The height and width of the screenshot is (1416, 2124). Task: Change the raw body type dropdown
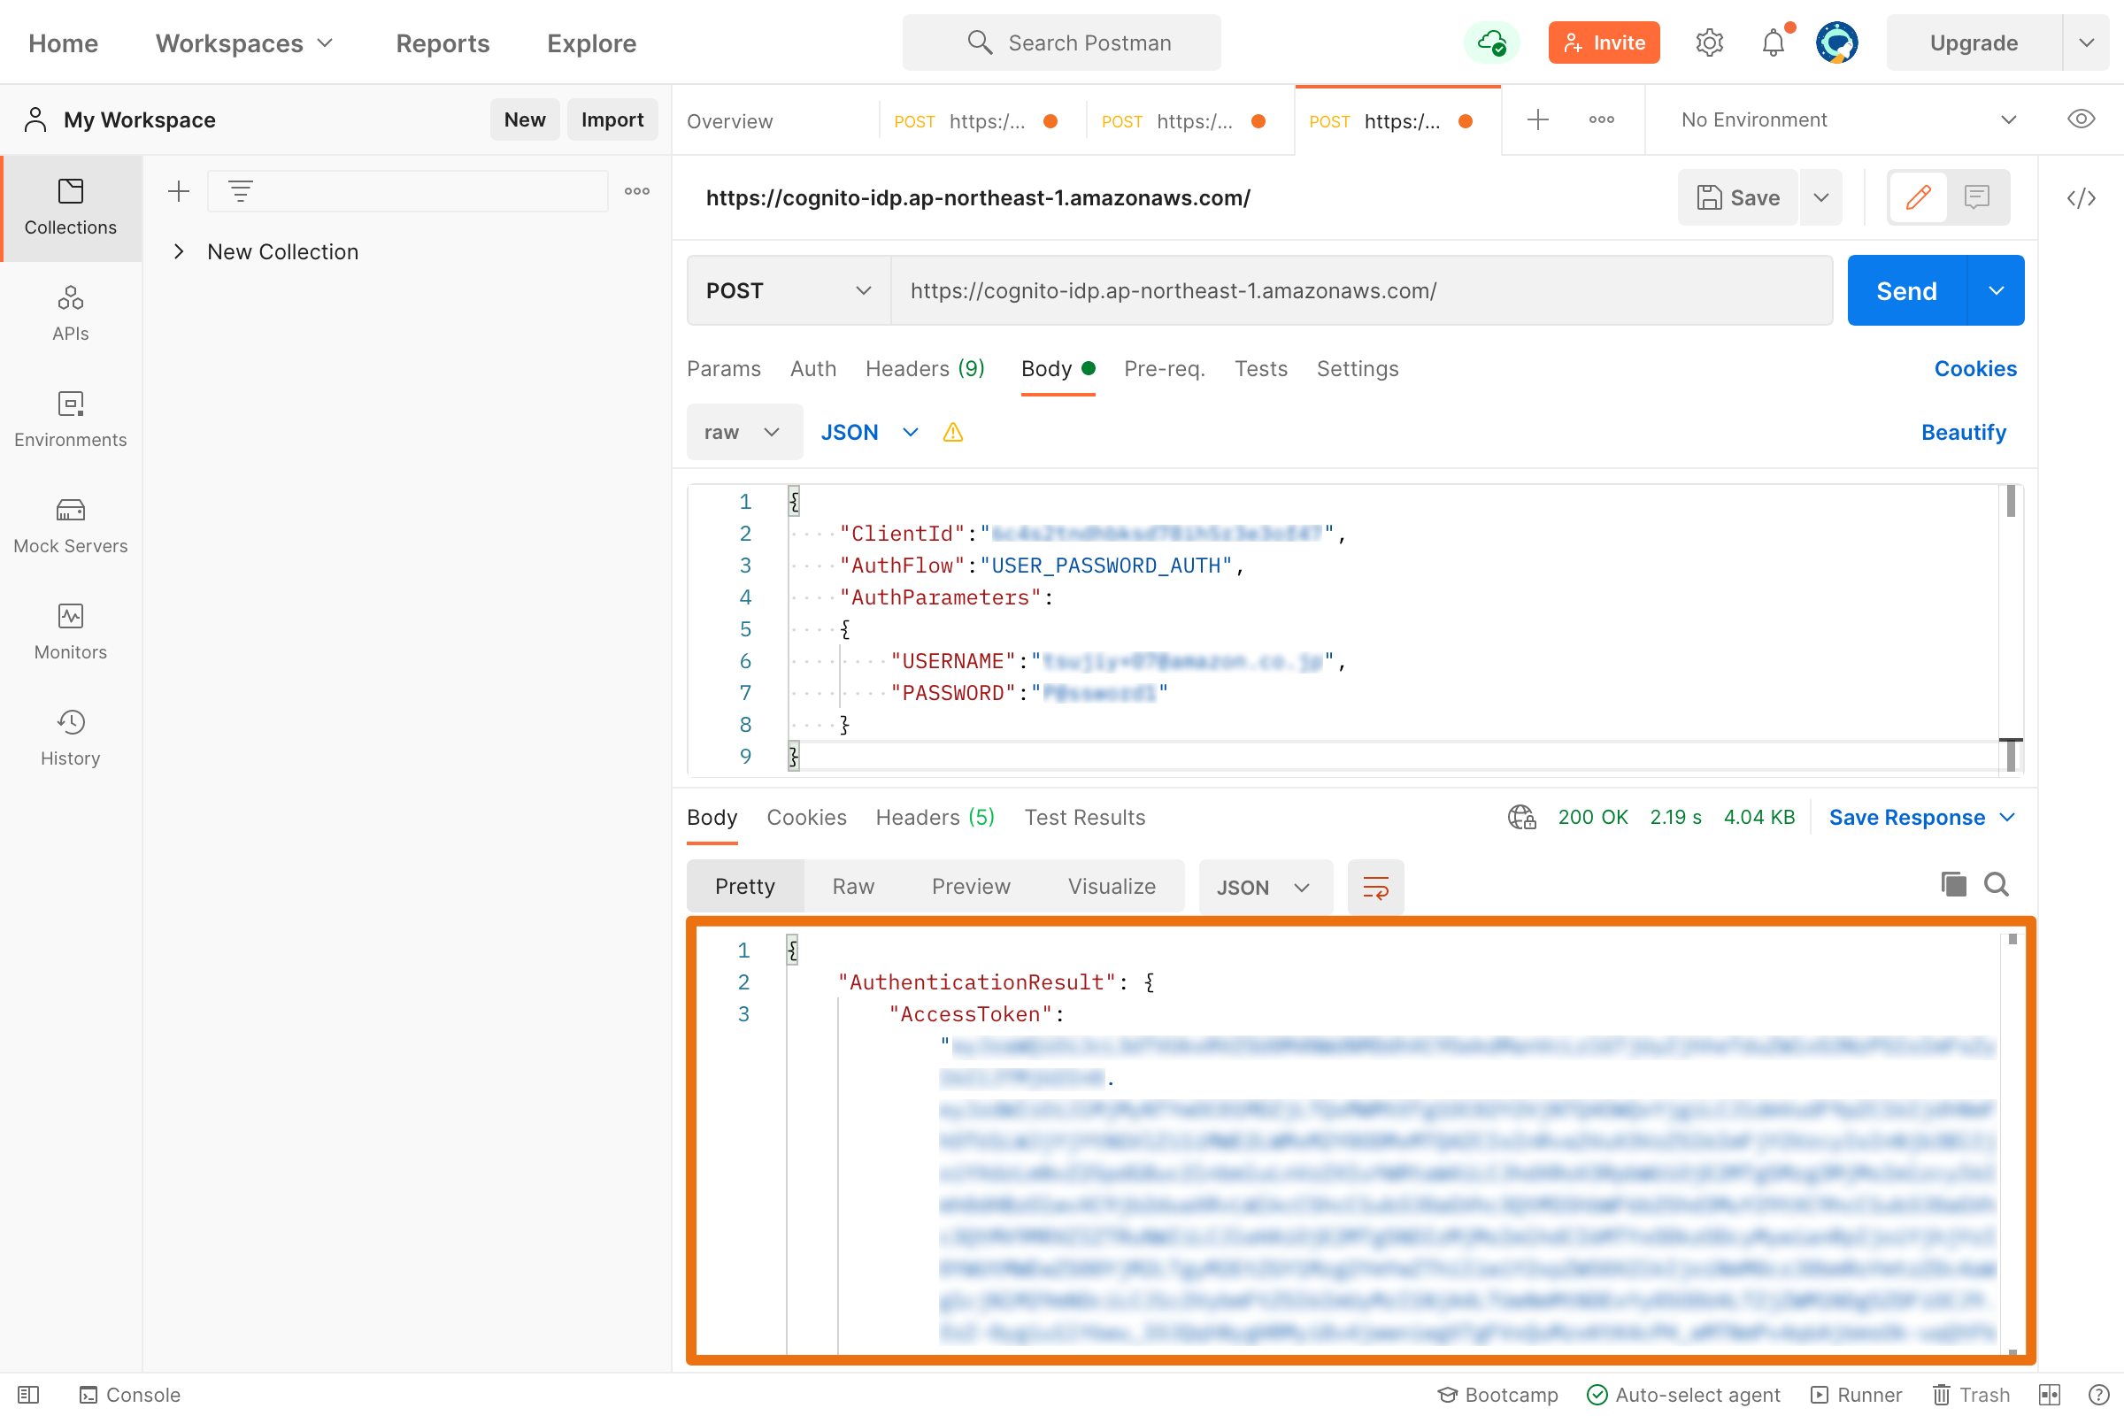click(744, 433)
